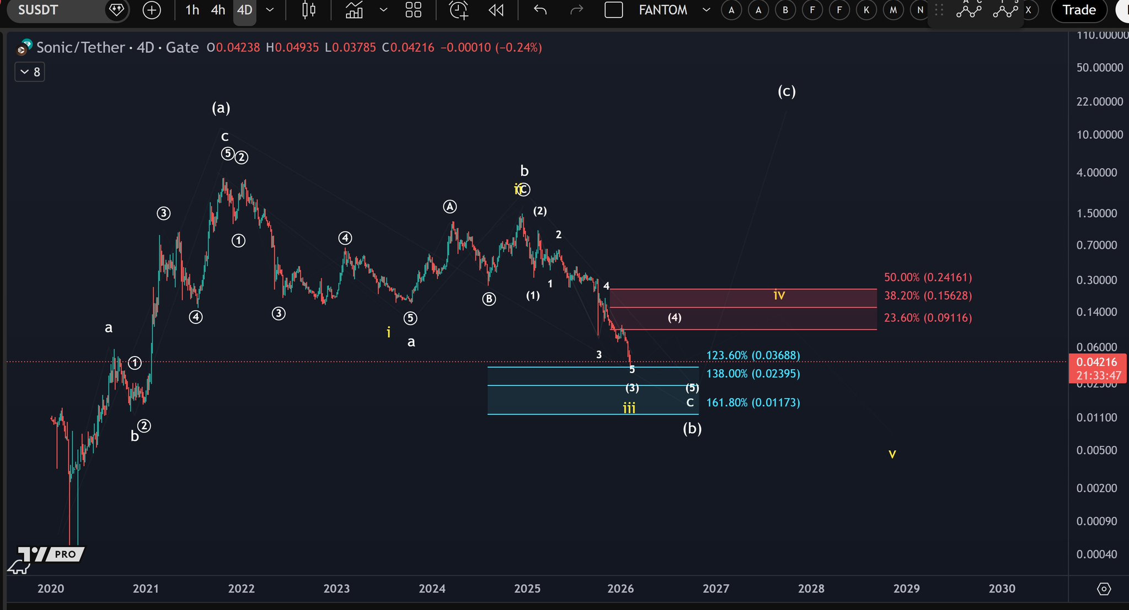Collapse the indicator legend showing 8
This screenshot has height=610, width=1129.
pyautogui.click(x=30, y=72)
